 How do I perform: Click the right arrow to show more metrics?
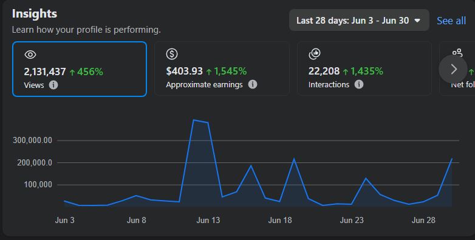(453, 69)
